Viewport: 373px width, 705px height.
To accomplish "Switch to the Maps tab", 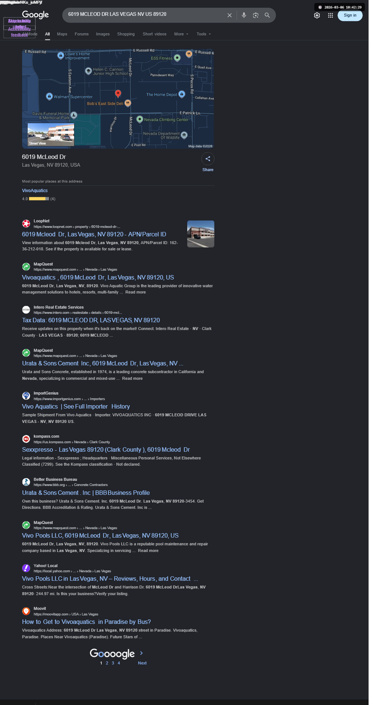I will [62, 34].
